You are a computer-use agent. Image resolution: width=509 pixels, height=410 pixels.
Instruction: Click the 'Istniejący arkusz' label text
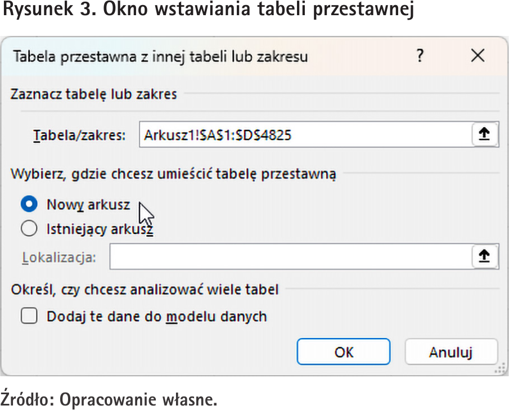click(x=100, y=229)
